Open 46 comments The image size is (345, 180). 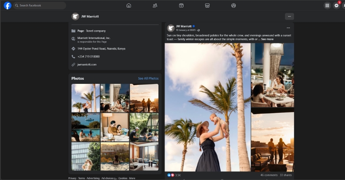tap(269, 175)
